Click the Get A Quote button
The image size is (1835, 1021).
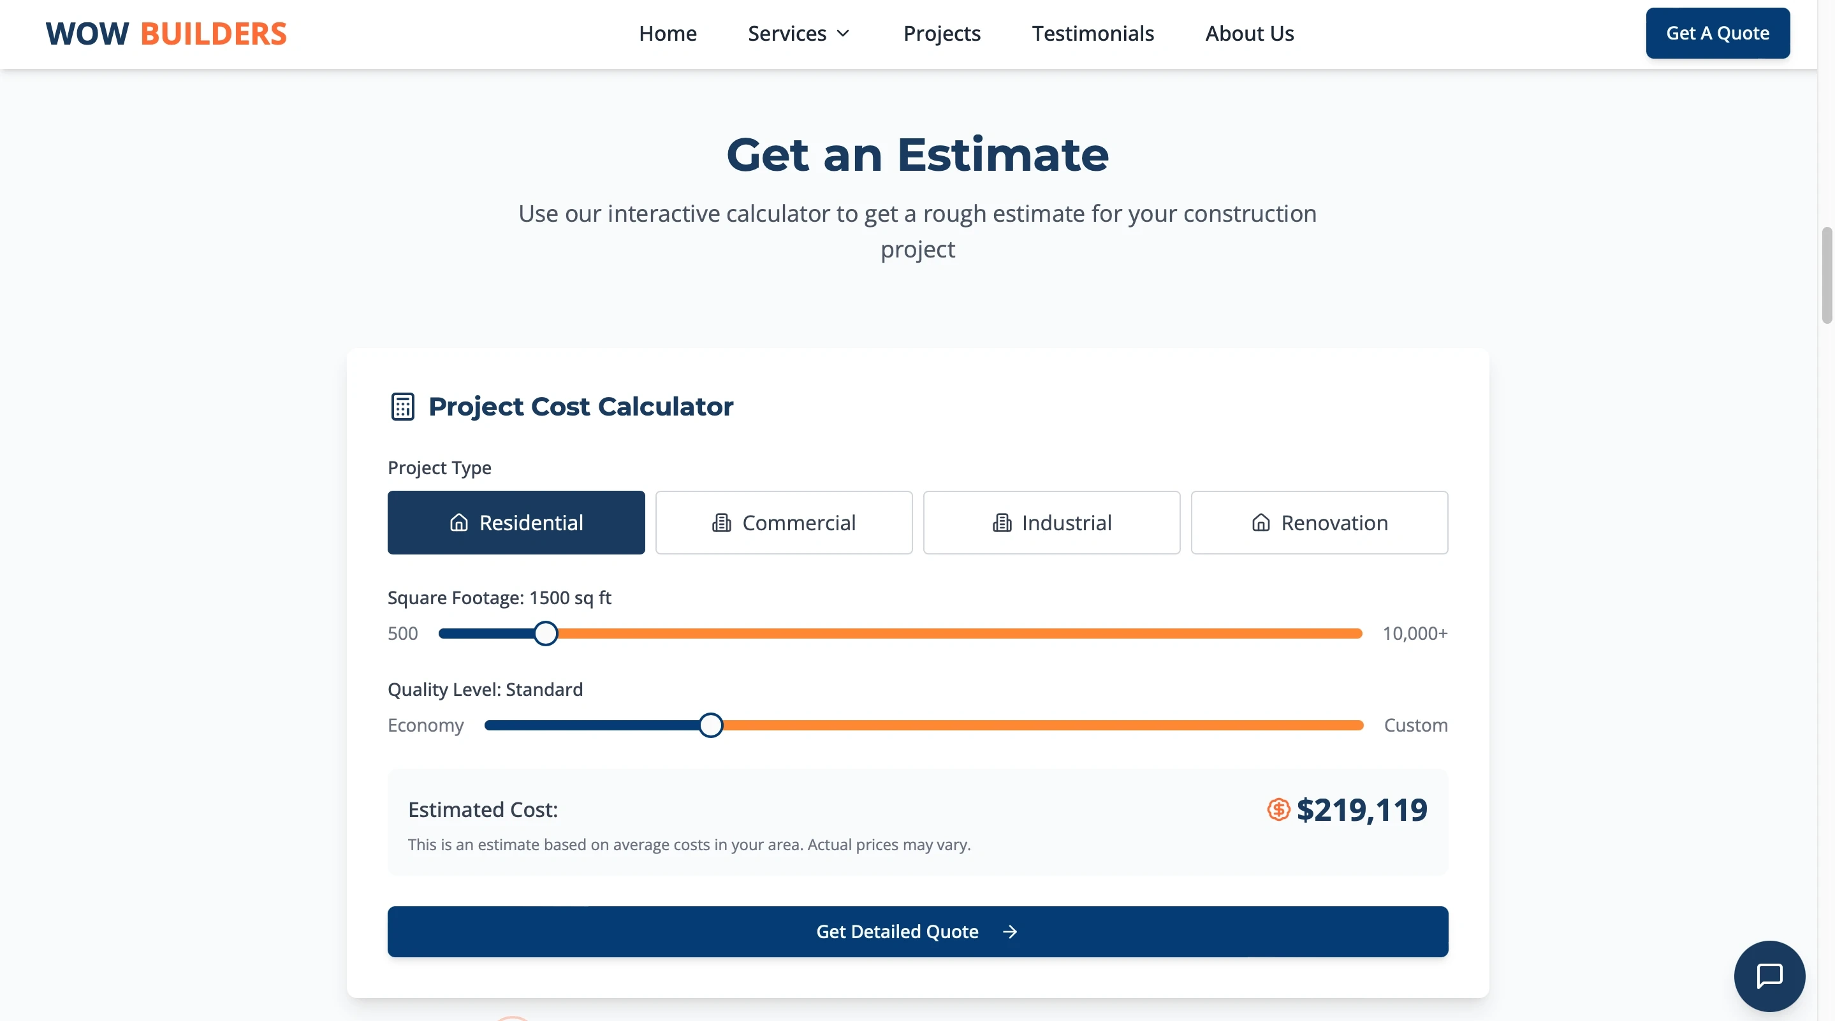[1718, 33]
